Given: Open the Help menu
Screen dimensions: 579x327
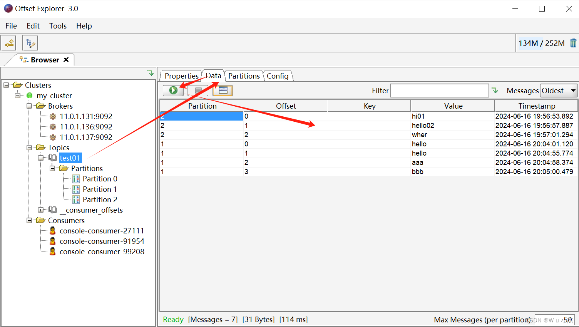Looking at the screenshot, I should pyautogui.click(x=84, y=26).
